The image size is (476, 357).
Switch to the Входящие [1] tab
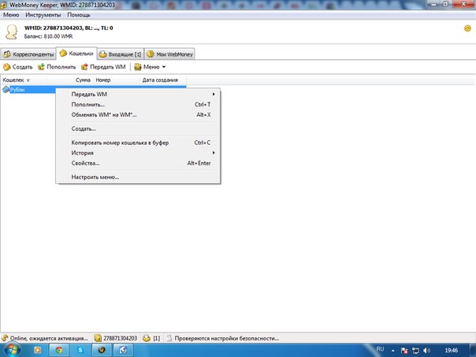click(x=121, y=54)
